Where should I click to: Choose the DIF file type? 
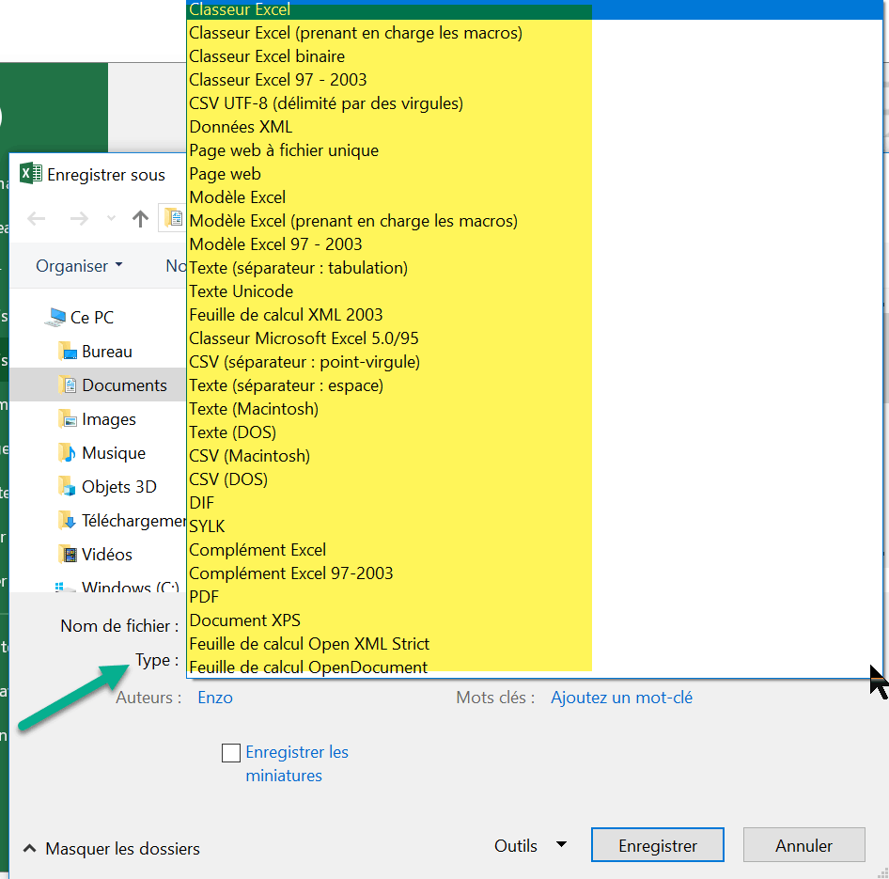534,502
